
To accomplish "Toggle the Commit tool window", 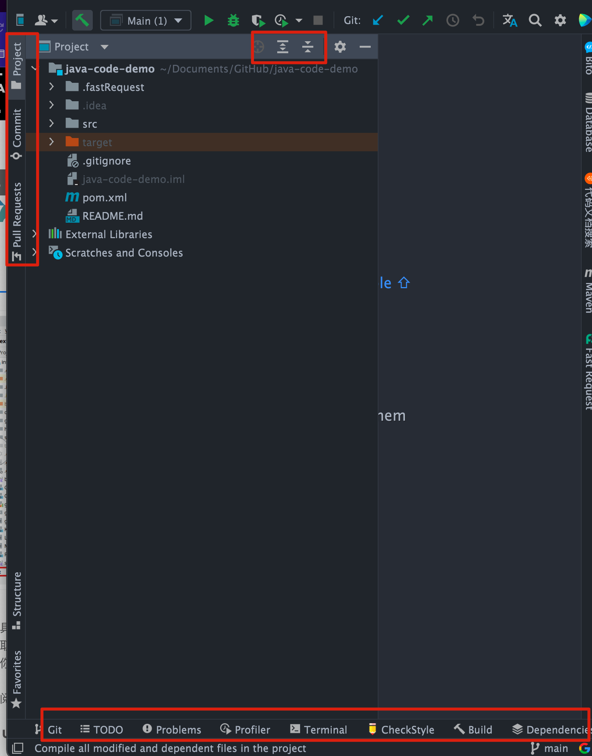I will tap(17, 134).
